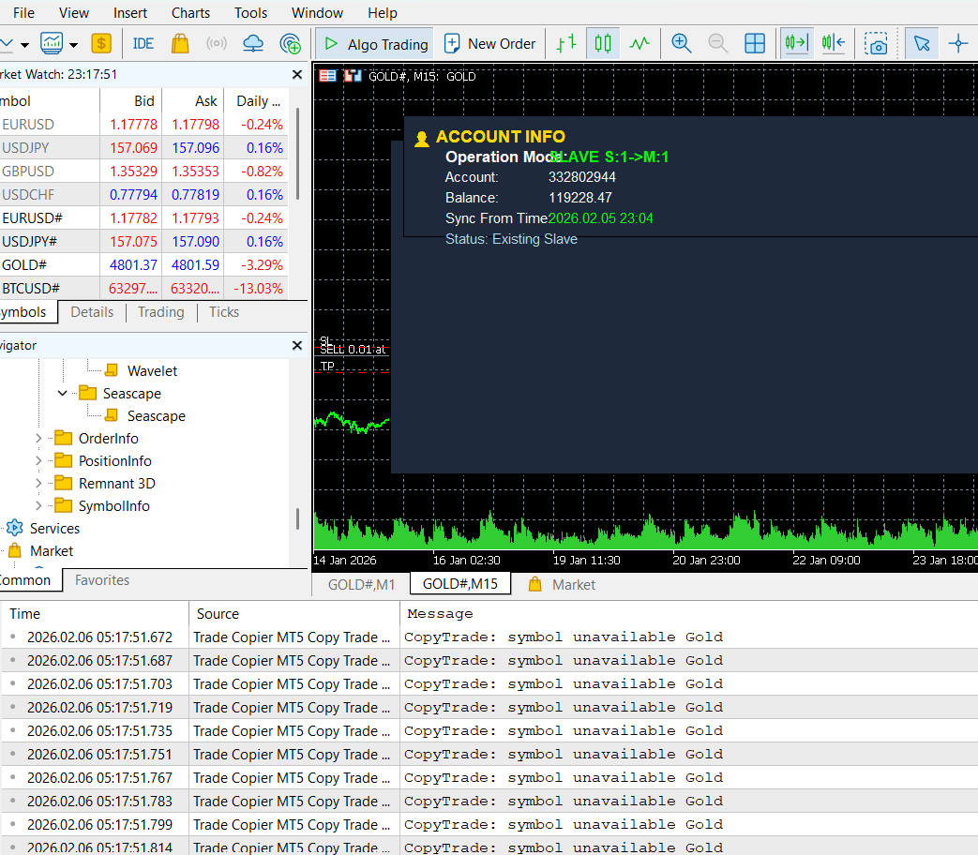Open the MetaEditor IDE
This screenshot has height=855, width=978.
click(x=143, y=43)
